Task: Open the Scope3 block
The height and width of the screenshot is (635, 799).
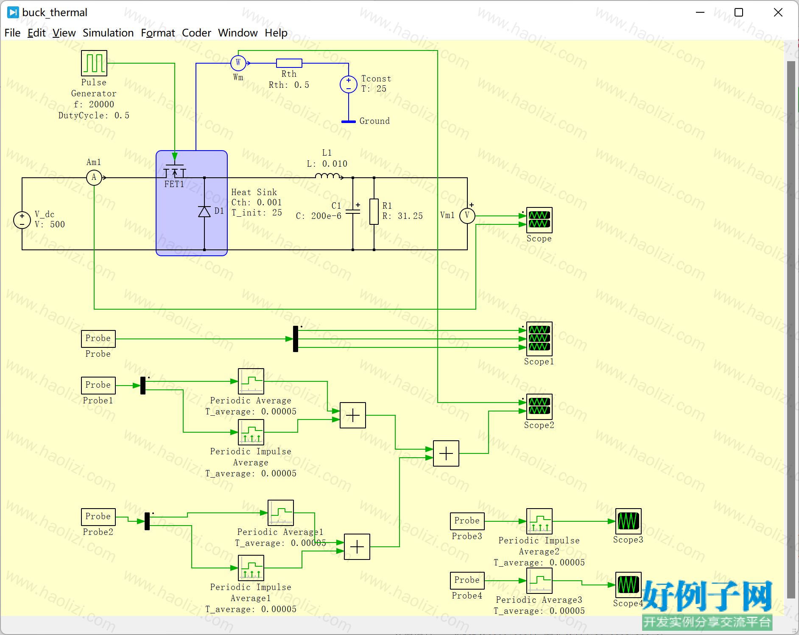Action: [629, 521]
